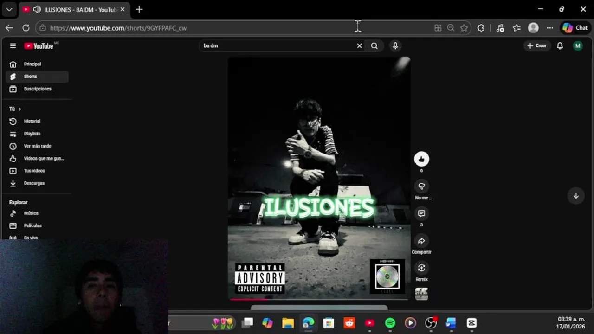Viewport: 594px width, 334px height.
Task: Open Principal in the sidebar
Action: 37,64
